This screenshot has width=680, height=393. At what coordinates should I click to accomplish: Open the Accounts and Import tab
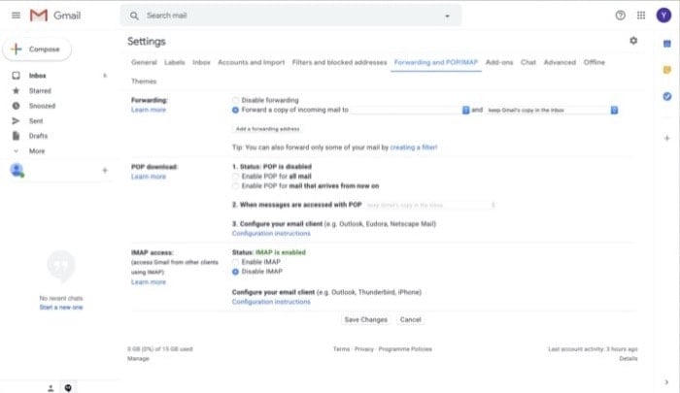(x=251, y=62)
